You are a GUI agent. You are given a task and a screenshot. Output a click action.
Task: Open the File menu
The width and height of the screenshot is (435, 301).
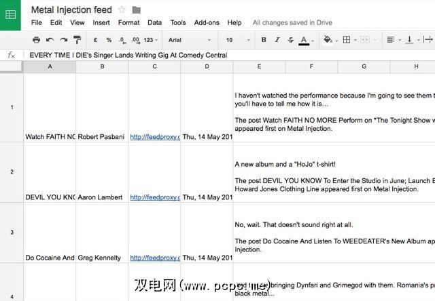click(x=37, y=22)
